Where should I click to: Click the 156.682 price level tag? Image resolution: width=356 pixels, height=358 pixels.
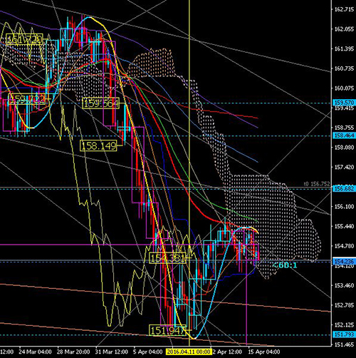(x=344, y=189)
